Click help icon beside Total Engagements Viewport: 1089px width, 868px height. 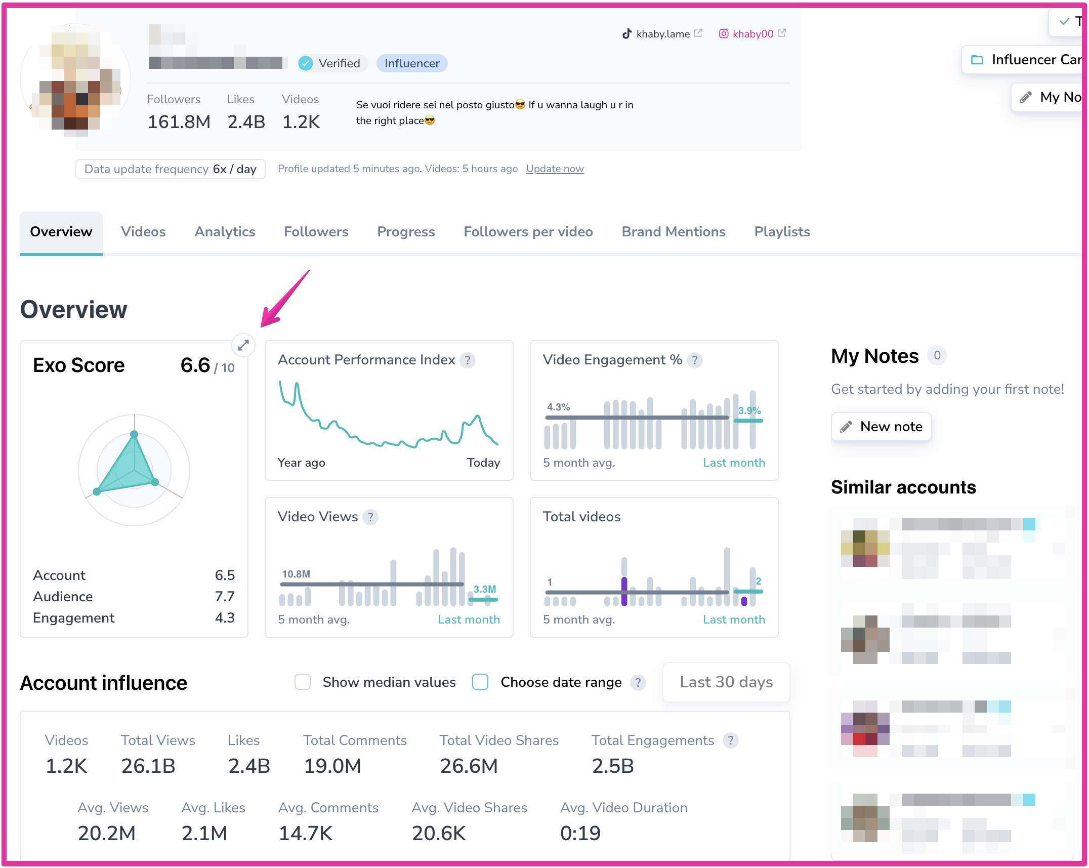[730, 741]
